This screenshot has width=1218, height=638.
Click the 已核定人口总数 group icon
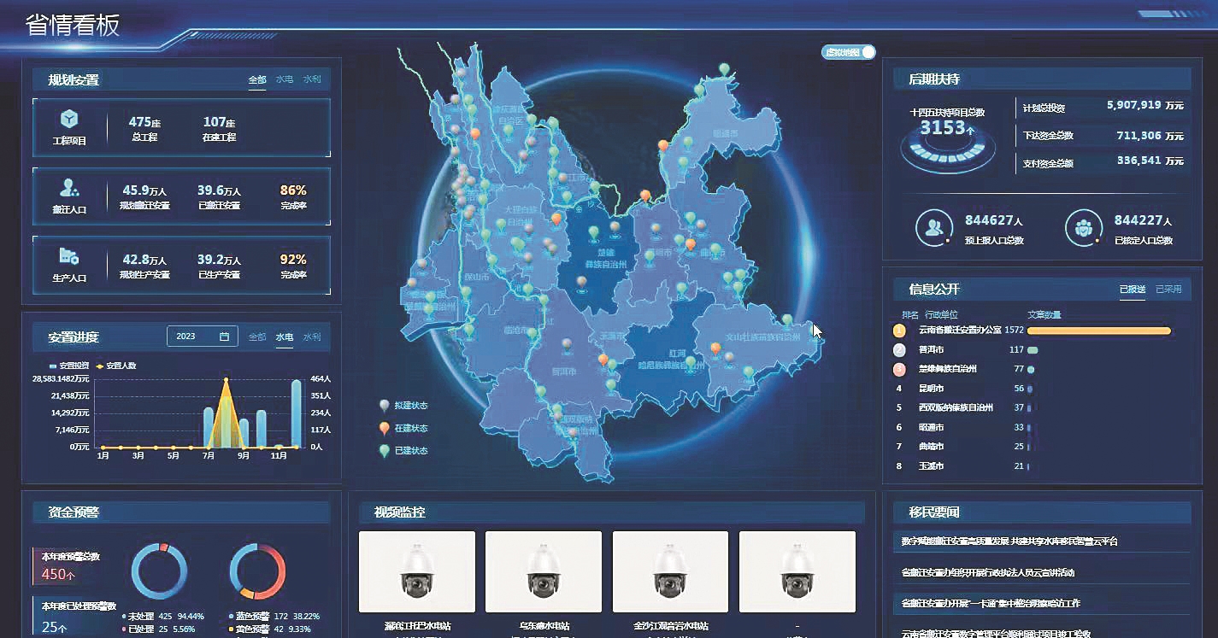tap(1083, 227)
